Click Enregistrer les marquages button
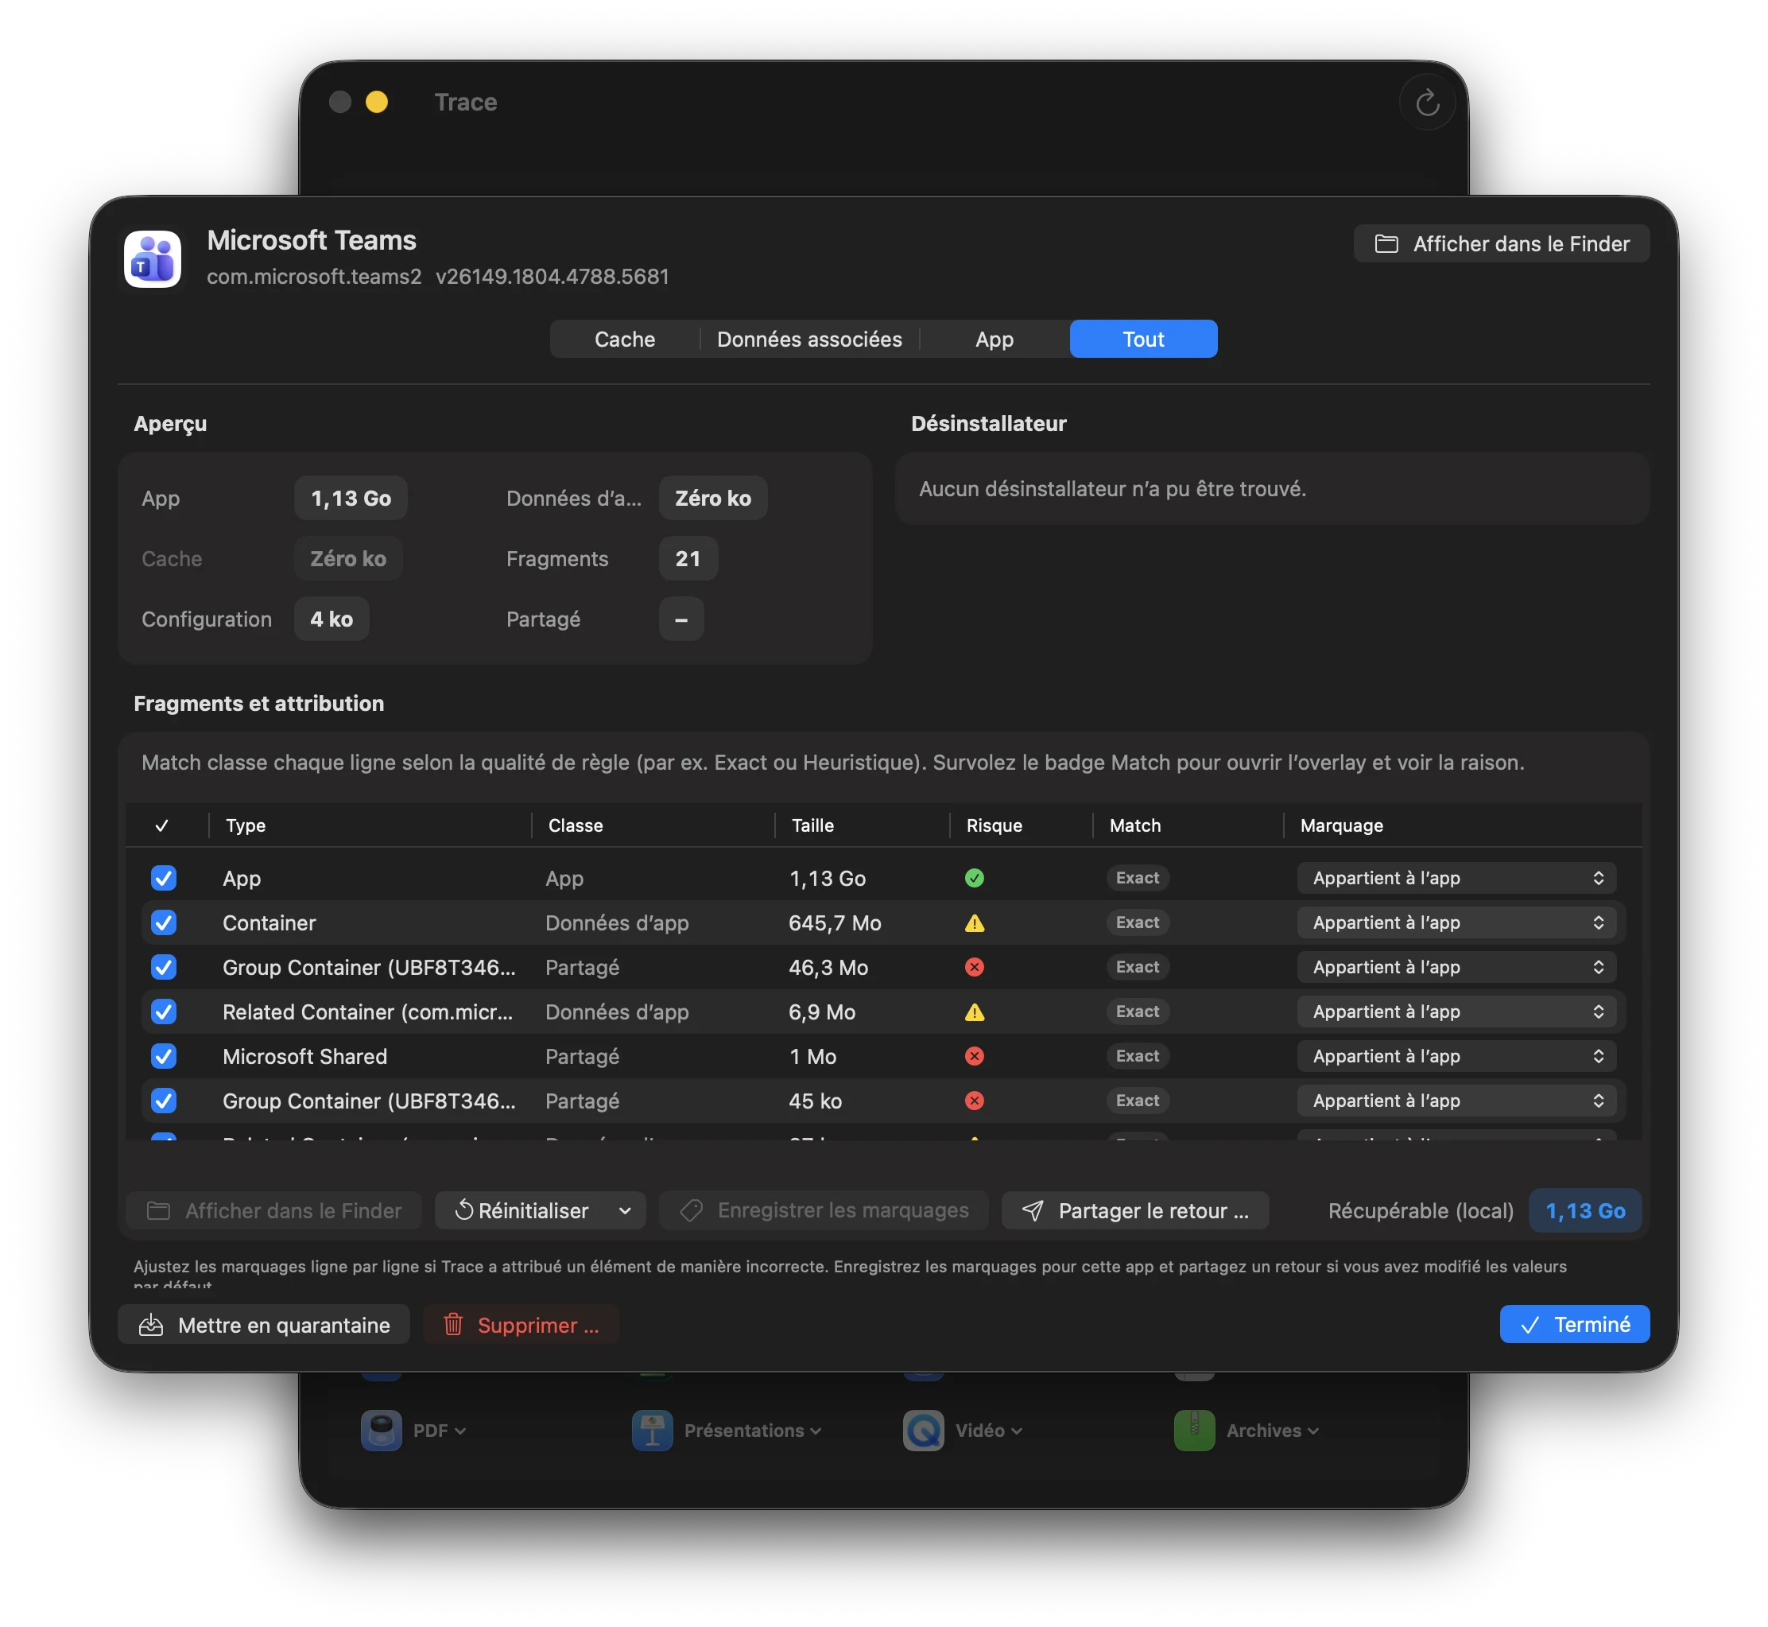 click(x=824, y=1210)
